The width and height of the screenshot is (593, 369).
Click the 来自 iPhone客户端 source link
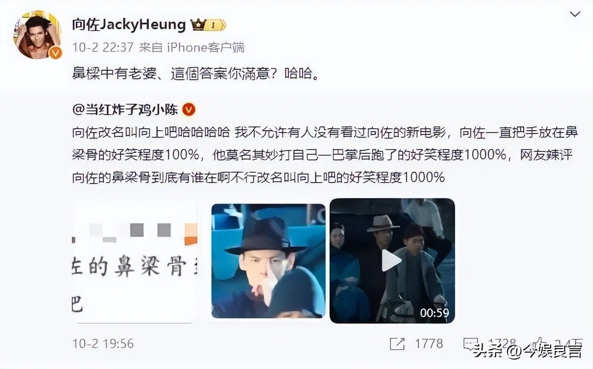click(x=192, y=47)
